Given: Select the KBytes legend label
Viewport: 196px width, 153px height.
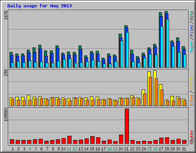Looking at the screenshot, I should pos(191,137).
